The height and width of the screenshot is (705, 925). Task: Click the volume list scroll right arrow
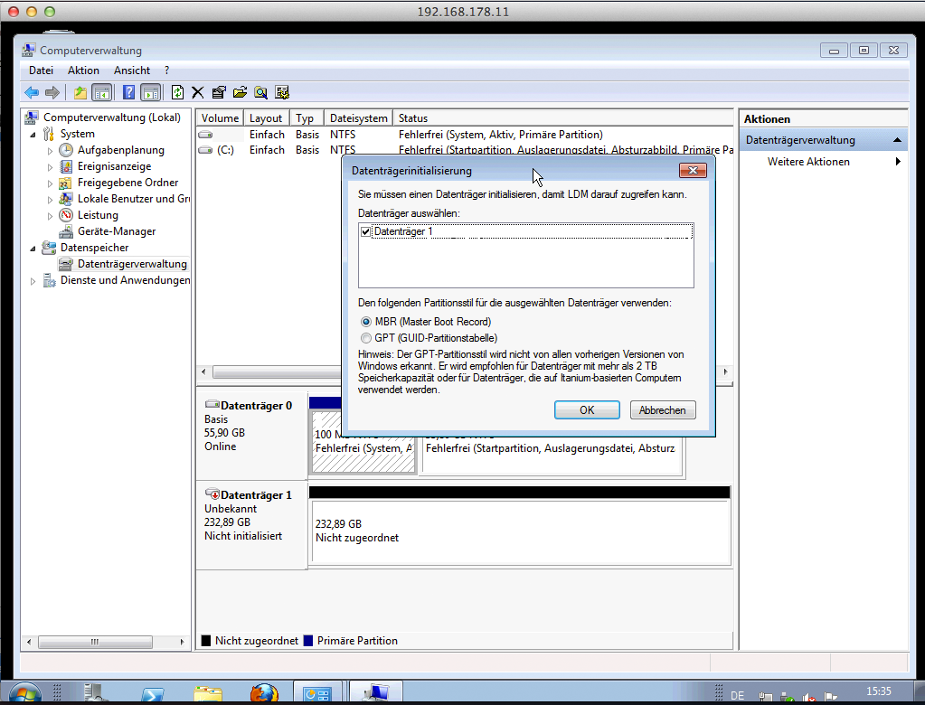click(725, 372)
